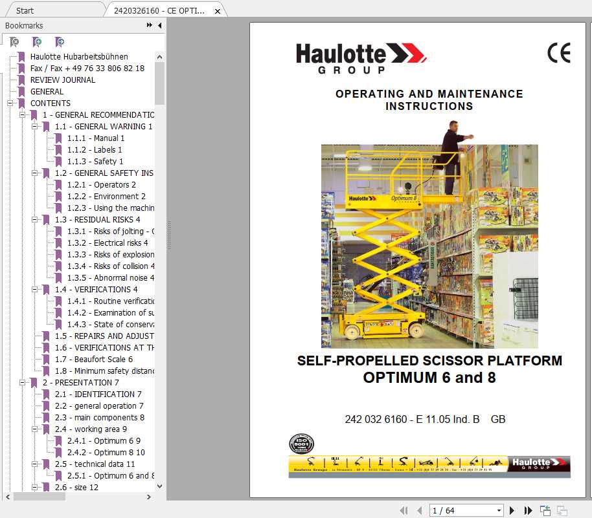Viewport: 592px width, 518px height.
Task: Open bookmark 2.5.1 - Optimum 6 and 8
Action: coord(111,476)
